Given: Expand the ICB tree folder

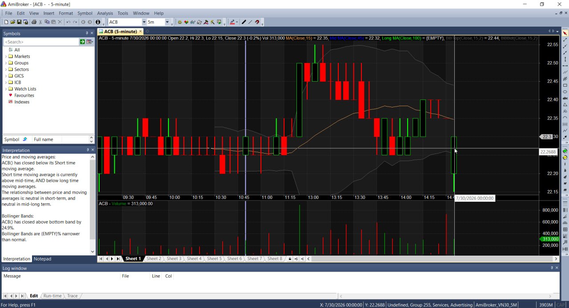Looking at the screenshot, I should pyautogui.click(x=6, y=83).
